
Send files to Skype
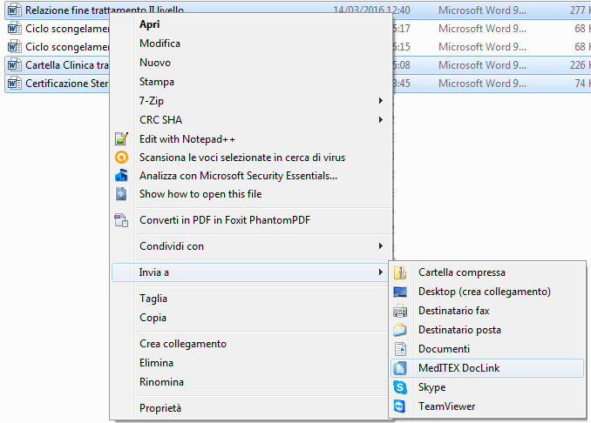pos(432,387)
